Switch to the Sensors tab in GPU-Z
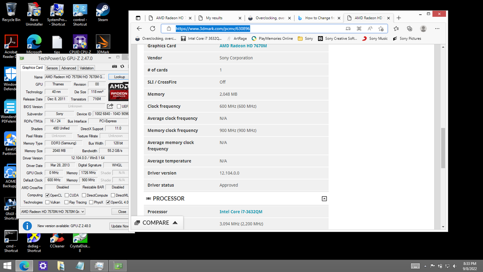Image resolution: width=483 pixels, height=272 pixels. coord(52,68)
